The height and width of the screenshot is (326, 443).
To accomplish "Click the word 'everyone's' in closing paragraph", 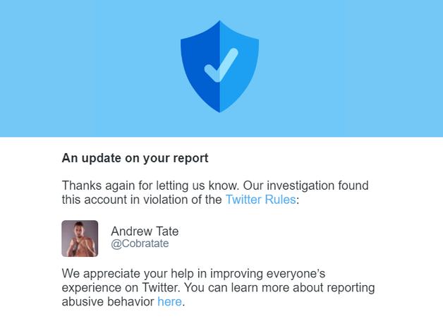I will tap(296, 274).
